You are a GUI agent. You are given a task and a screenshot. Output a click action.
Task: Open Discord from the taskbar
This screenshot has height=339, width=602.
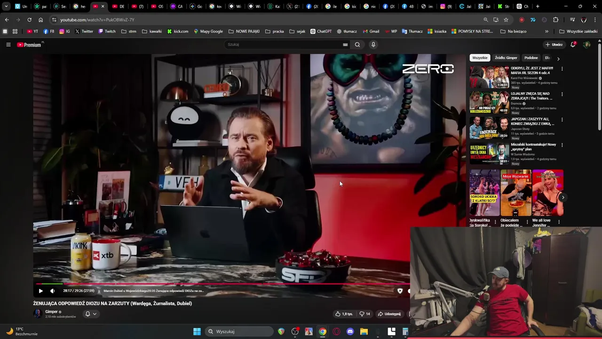(x=350, y=331)
